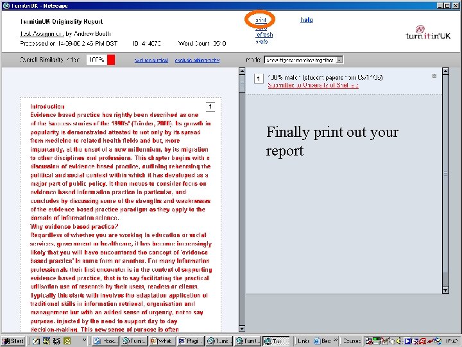Image resolution: width=462 pixels, height=347 pixels.
Task: Click the left pane scrollbar thumb
Action: tap(242, 84)
